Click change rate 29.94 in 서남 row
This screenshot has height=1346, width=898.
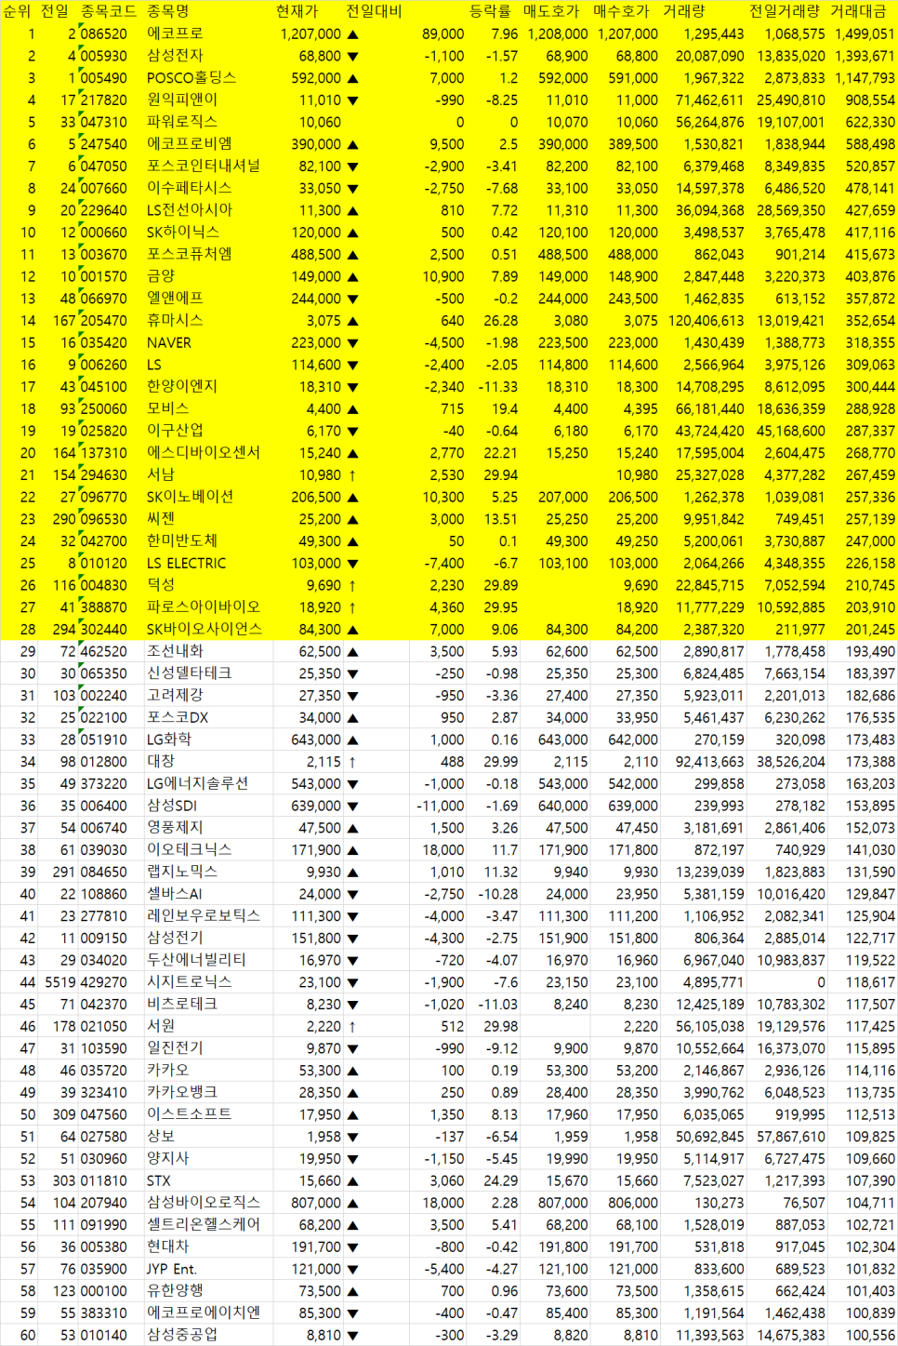coord(501,475)
